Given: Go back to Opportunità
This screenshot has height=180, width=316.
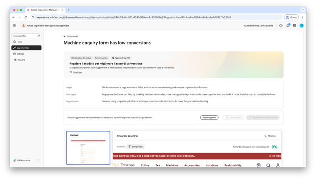Looking at the screenshot, I should (71, 37).
